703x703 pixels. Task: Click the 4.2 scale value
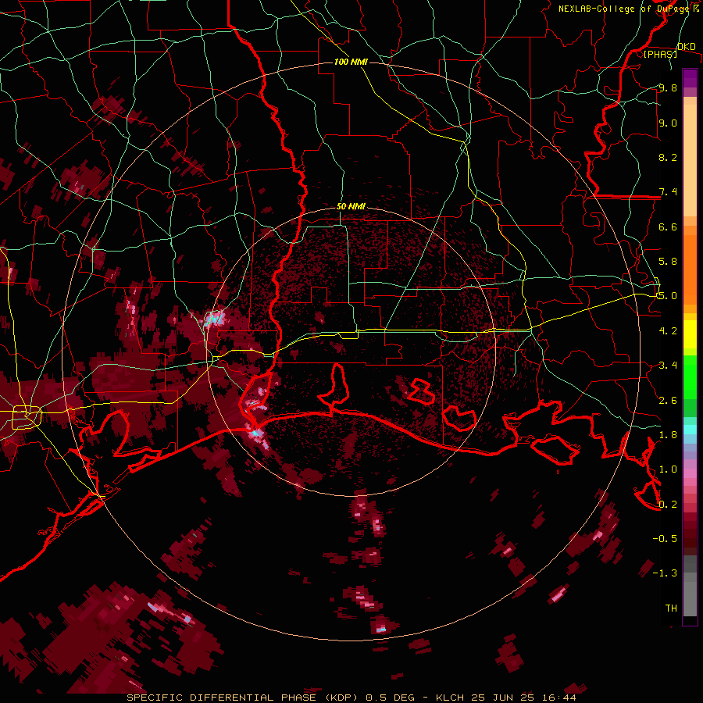668,331
